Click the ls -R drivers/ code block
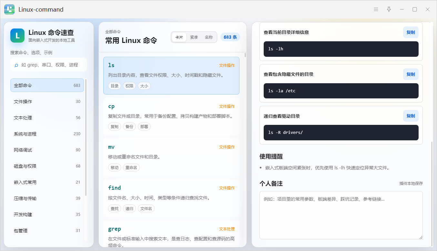Viewport: 437px width, 251px height. [341, 133]
